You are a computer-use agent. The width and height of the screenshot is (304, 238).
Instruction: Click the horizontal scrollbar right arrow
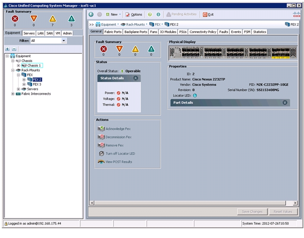click(295, 203)
